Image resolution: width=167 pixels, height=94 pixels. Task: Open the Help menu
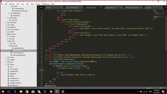[x=53, y=4]
